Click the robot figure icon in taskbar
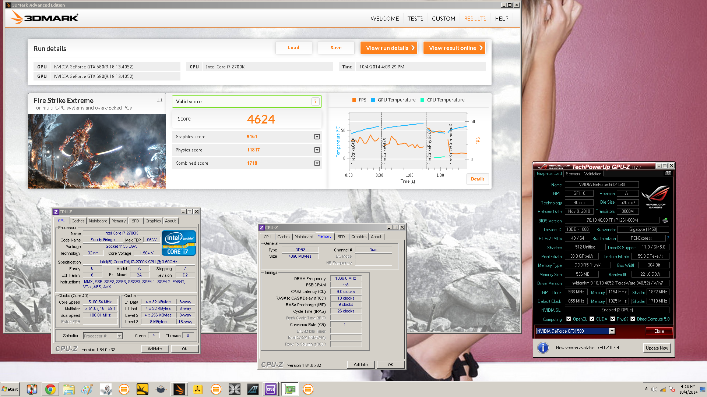This screenshot has width=707, height=397. 106,389
